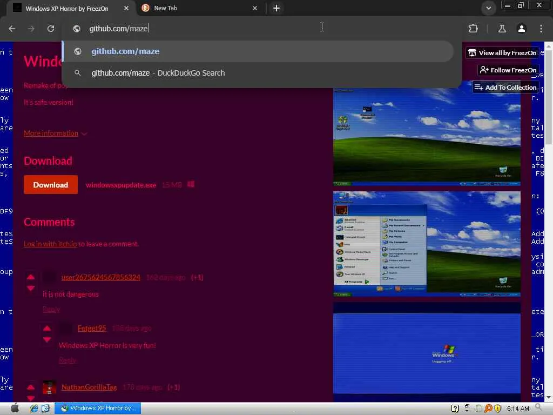Open the tab search dropdown arrow
The height and width of the screenshot is (415, 553).
click(x=488, y=8)
